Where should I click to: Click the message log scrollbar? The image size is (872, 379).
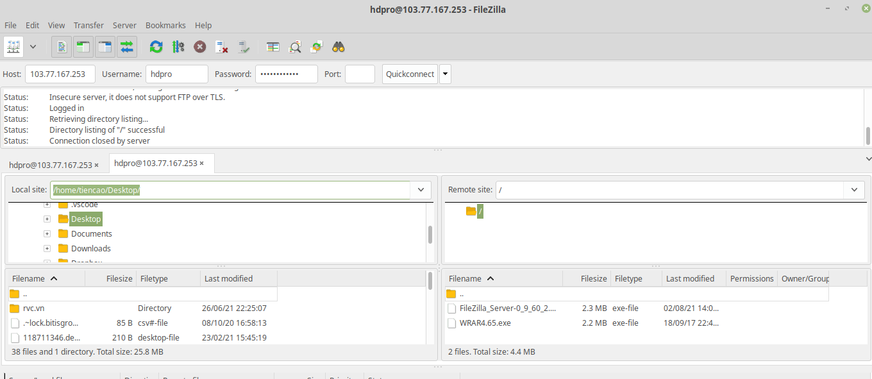click(868, 136)
